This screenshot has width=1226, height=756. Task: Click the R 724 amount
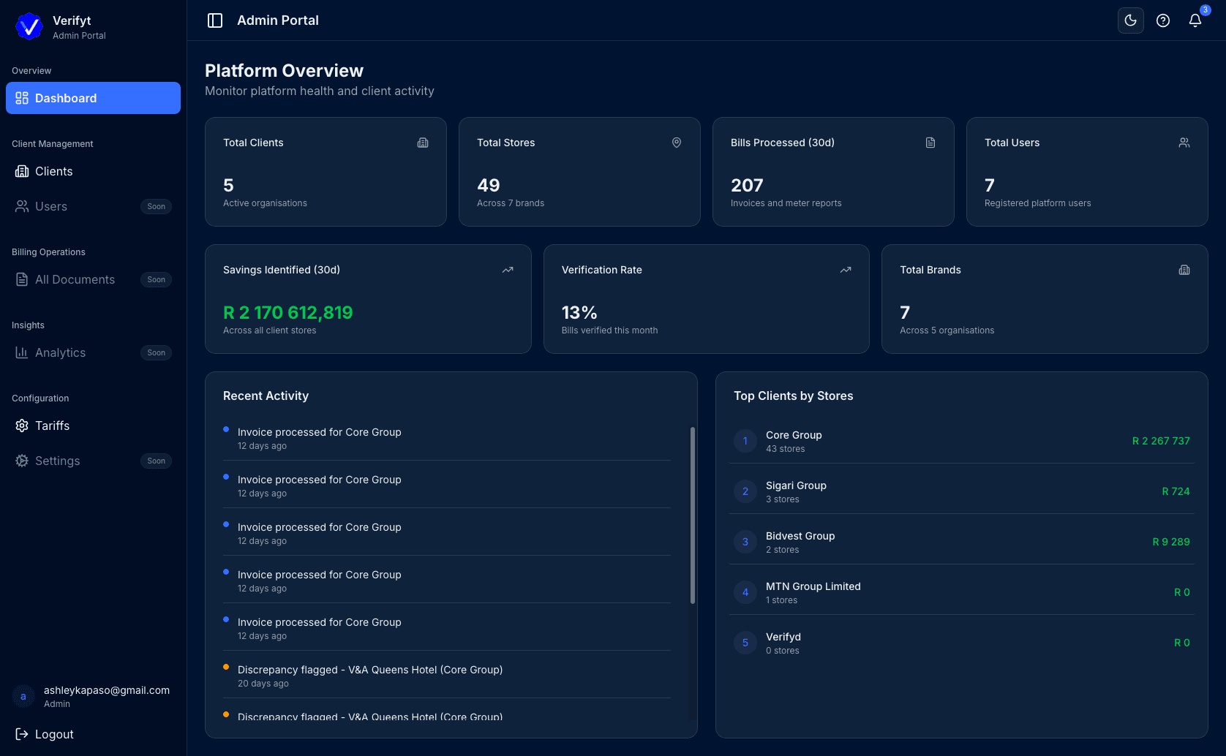(1176, 491)
